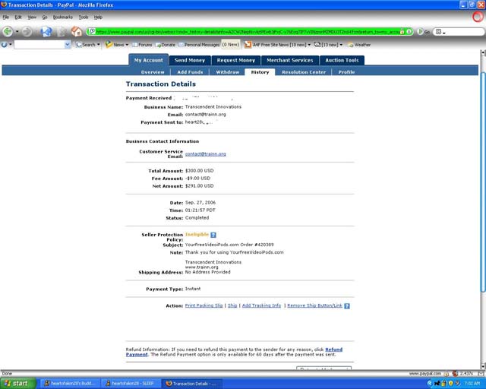
Task: Click the status bar padlock icon
Action: (447, 374)
